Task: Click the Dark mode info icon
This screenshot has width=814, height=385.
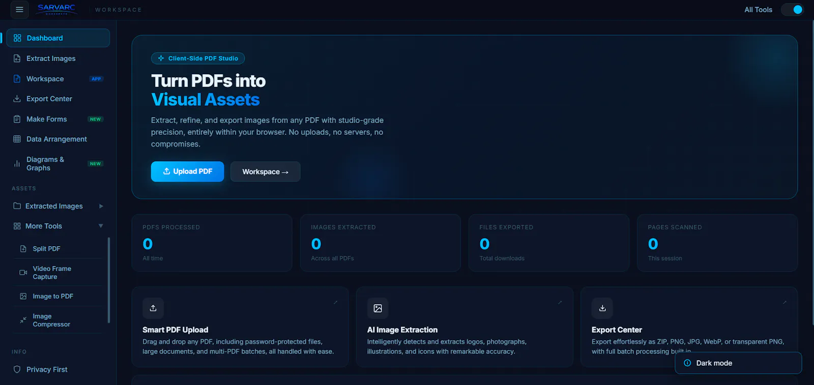Action: pos(687,363)
